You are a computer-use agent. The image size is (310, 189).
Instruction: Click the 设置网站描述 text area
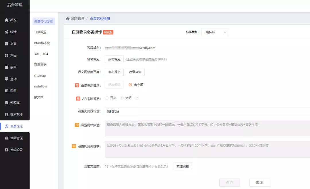[208, 128]
